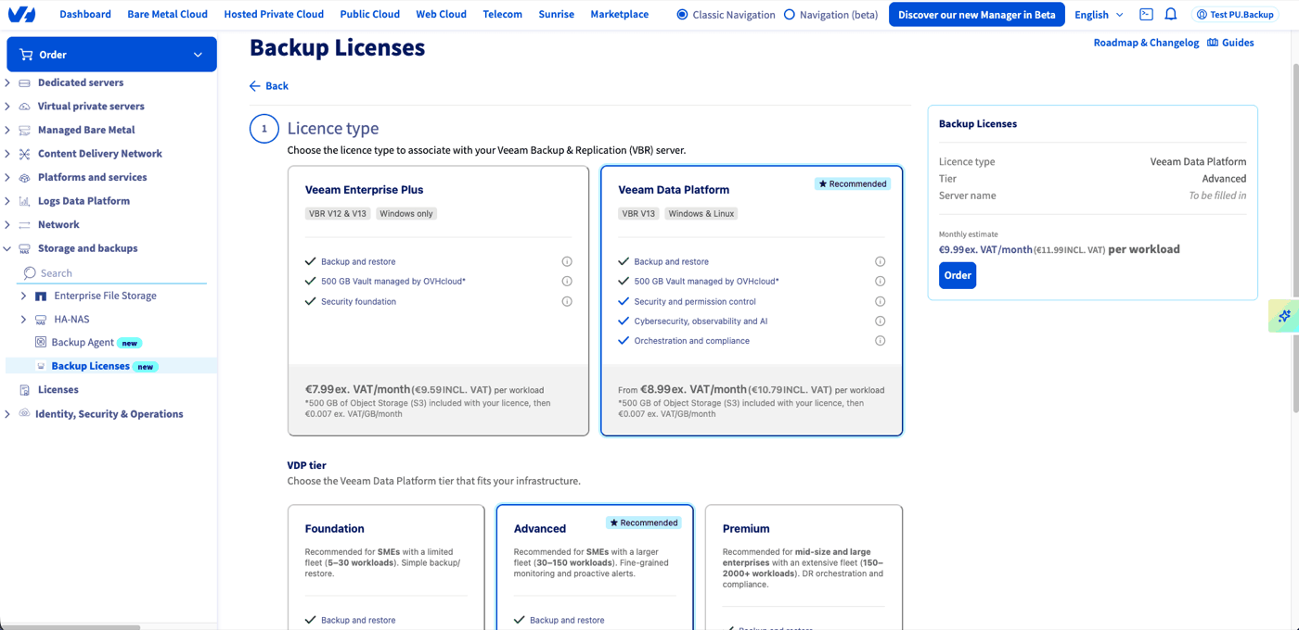Open the Marketplace menu
1299x630 pixels.
(620, 15)
